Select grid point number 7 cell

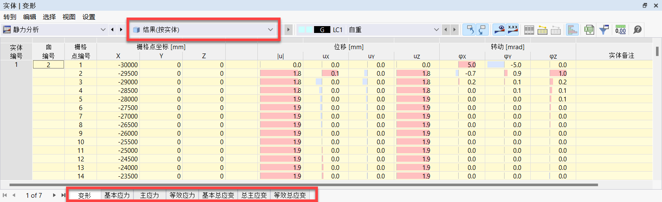pyautogui.click(x=80, y=116)
